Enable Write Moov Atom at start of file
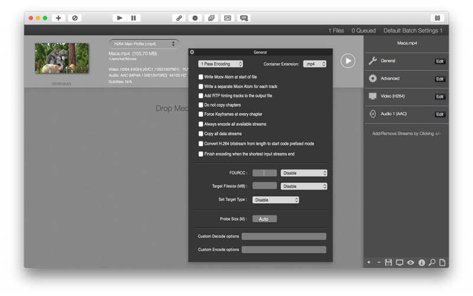 point(201,77)
